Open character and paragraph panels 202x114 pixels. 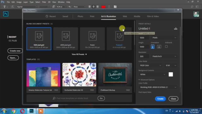(x=115, y=7)
